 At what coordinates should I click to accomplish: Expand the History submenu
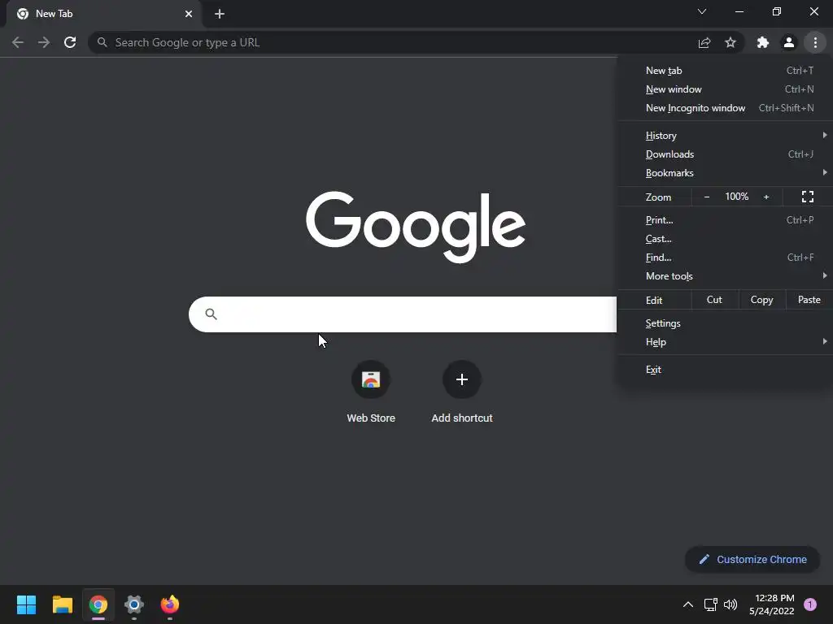(x=725, y=136)
